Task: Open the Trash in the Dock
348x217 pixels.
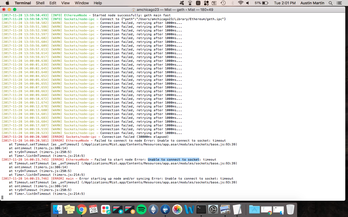Action: [x=290, y=209]
